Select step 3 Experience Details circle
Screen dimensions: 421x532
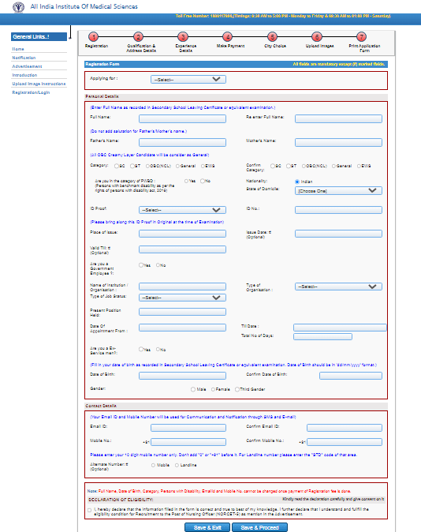(183, 36)
